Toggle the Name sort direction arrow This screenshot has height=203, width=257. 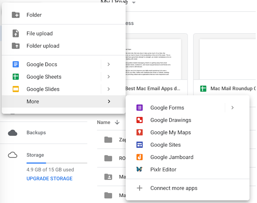tap(117, 122)
